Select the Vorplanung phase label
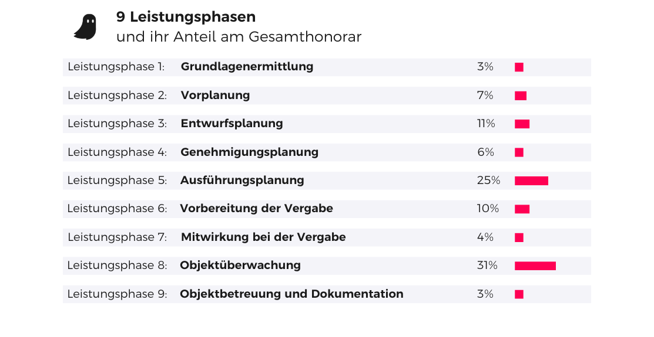 [215, 96]
